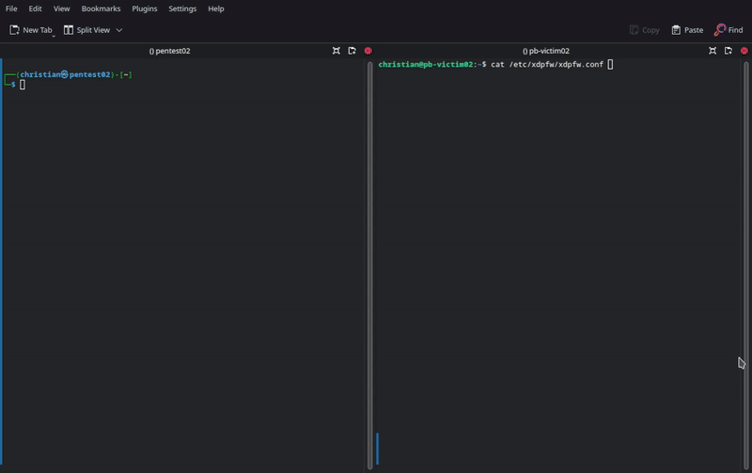This screenshot has height=473, width=752.
Task: Open the Settings menu
Action: (182, 8)
